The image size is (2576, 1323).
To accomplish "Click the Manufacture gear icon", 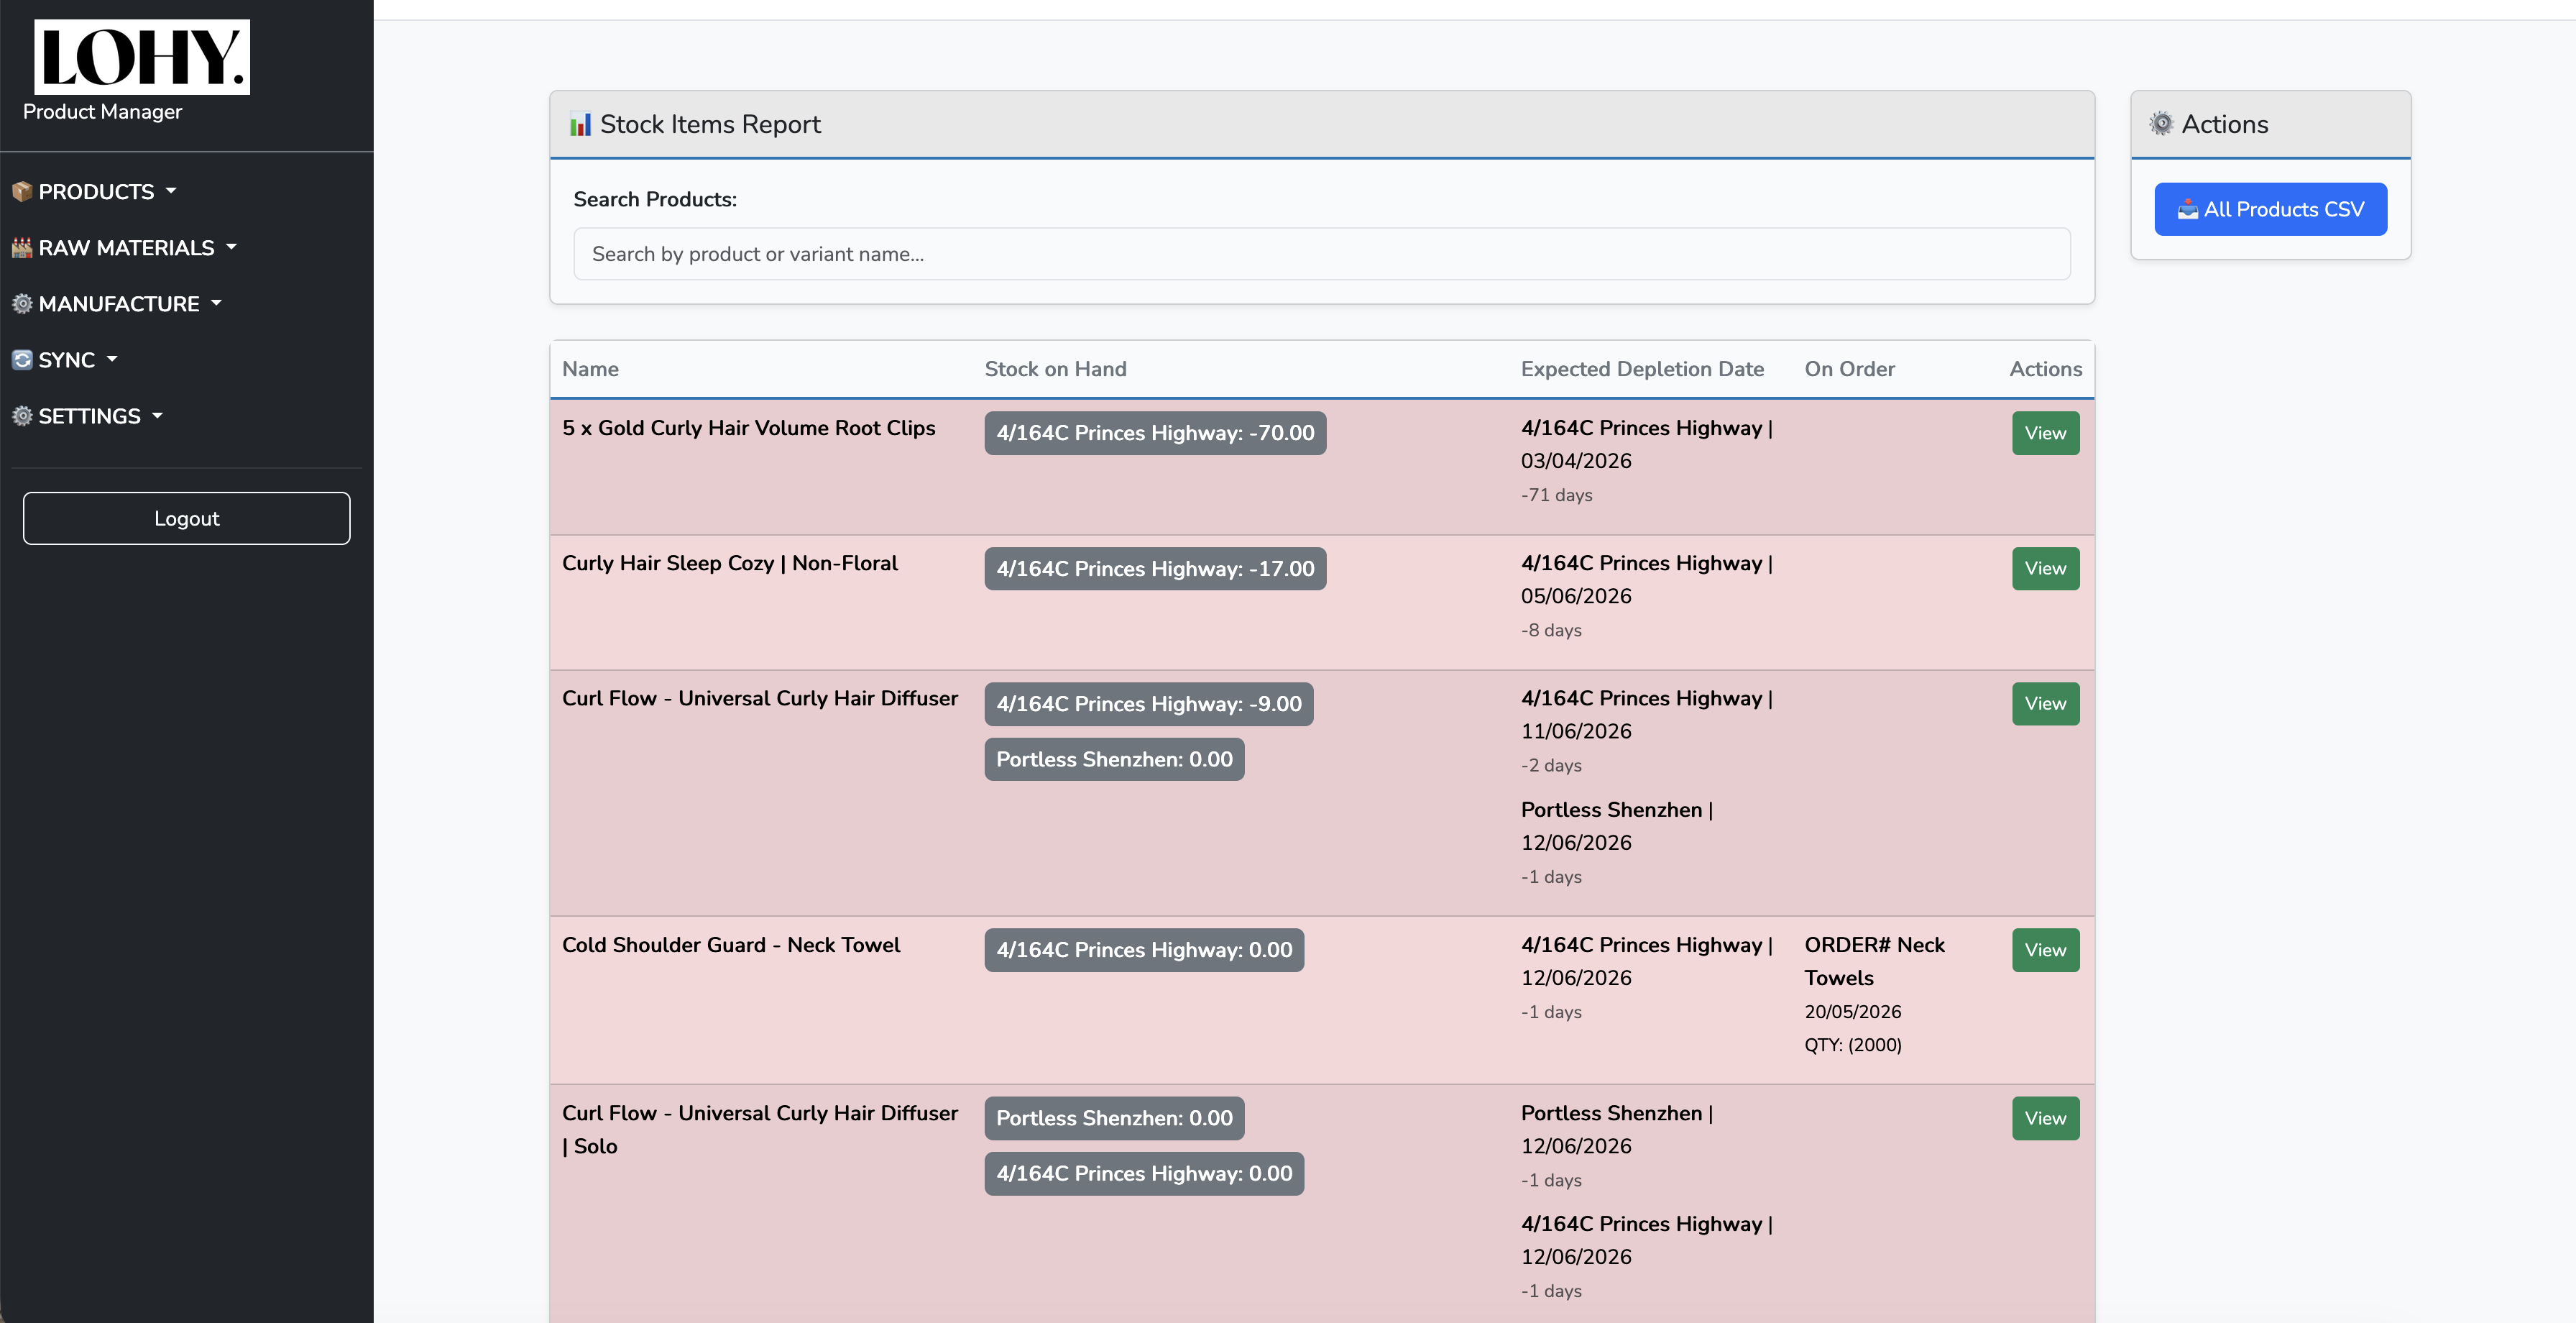I will [22, 303].
